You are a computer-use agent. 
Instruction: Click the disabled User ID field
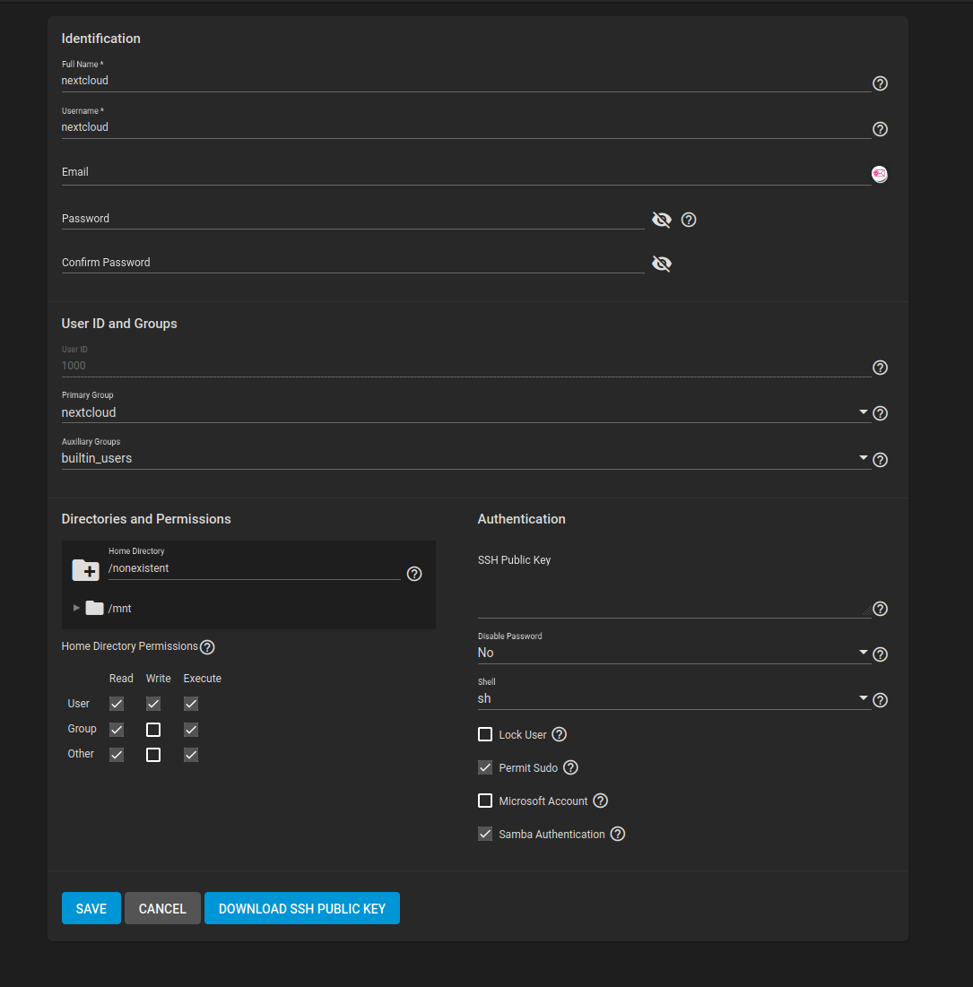(x=466, y=366)
